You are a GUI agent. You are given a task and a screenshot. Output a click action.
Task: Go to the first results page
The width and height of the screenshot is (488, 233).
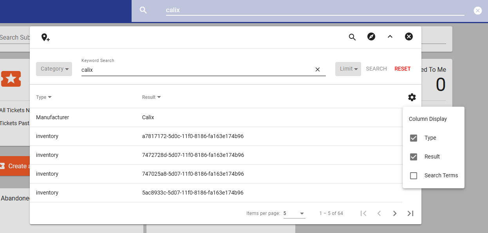[363, 213]
